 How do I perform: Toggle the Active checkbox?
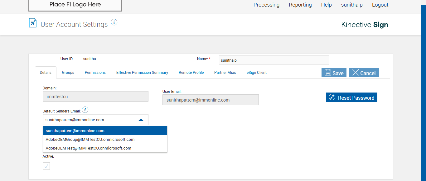[46, 166]
